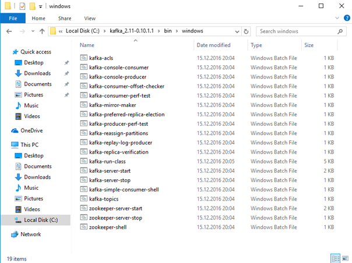Select kafka-reassign-partitions file name

[x=118, y=133]
